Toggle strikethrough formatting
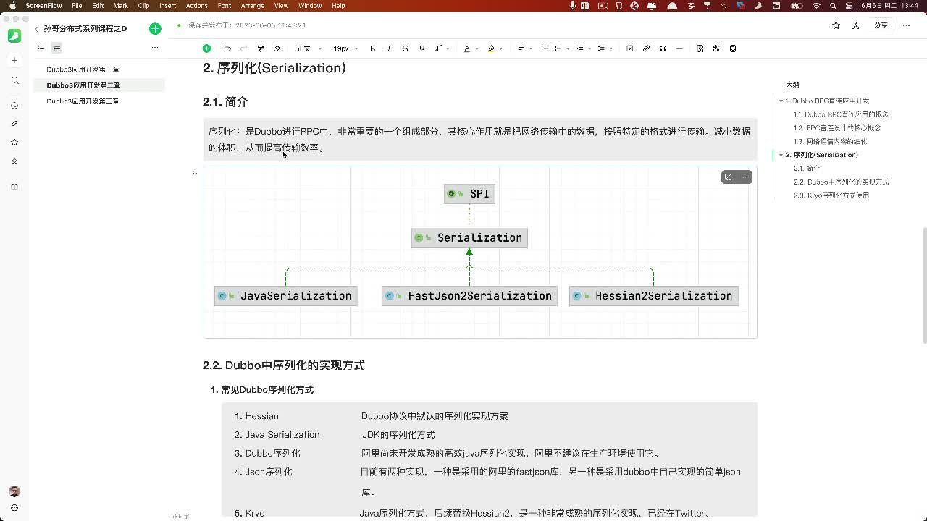The image size is (927, 521). [405, 48]
